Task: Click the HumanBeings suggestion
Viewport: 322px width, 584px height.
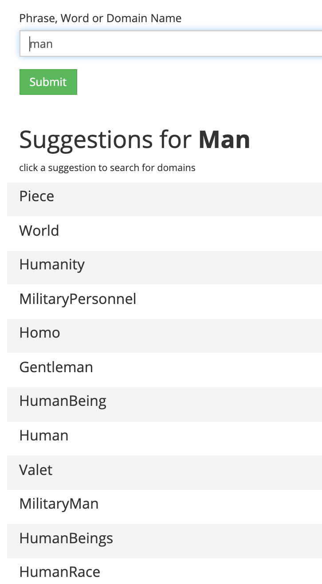Action: click(x=66, y=538)
